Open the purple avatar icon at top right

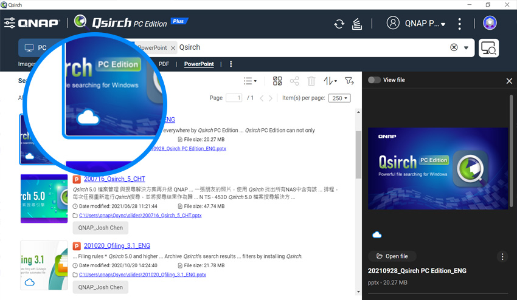tap(490, 23)
